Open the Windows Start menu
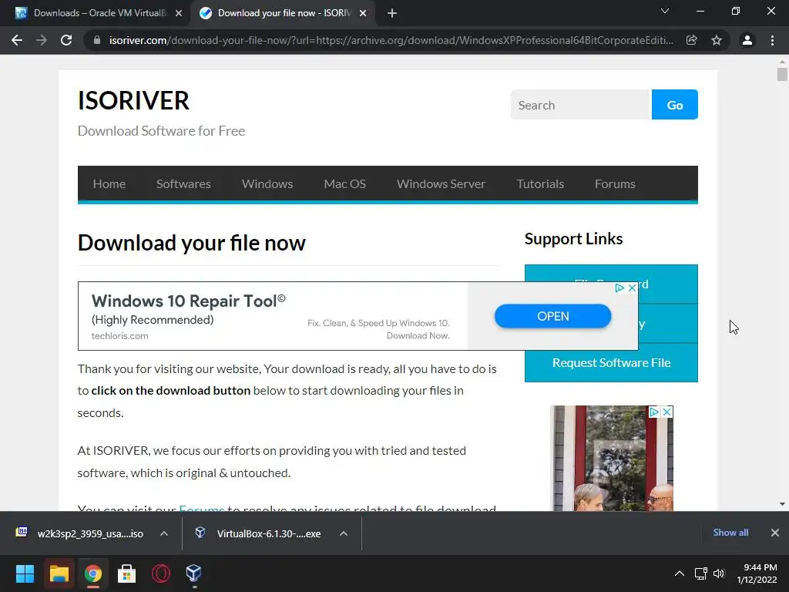 pos(25,573)
